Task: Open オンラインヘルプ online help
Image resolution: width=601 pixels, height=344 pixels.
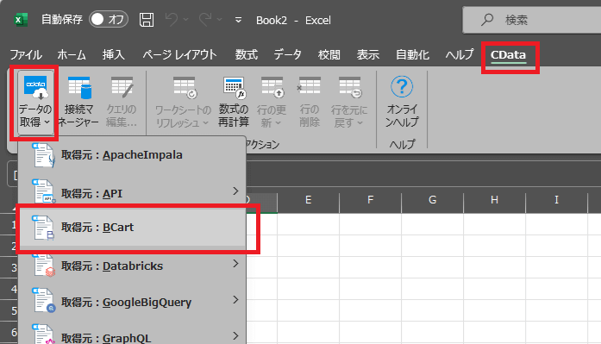Action: click(x=401, y=102)
